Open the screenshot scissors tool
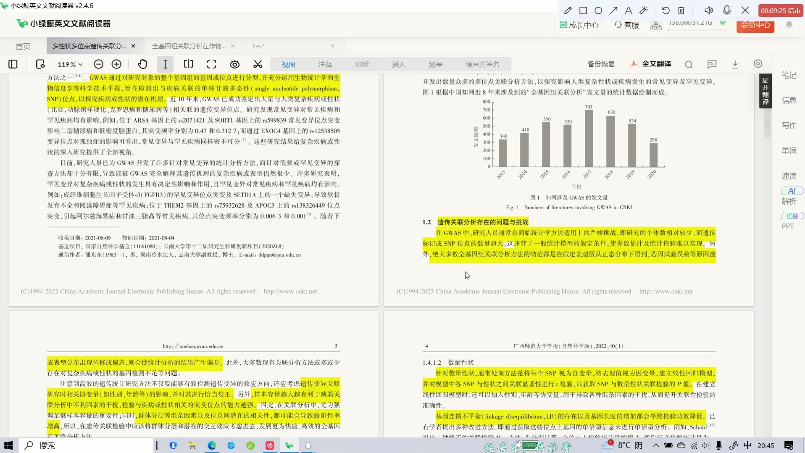 pos(258,64)
